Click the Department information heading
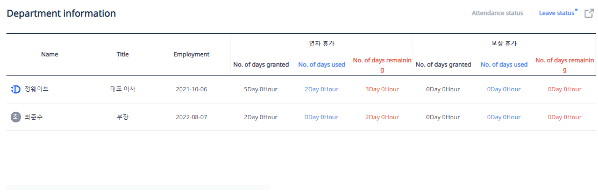598x196 pixels. pos(61,13)
